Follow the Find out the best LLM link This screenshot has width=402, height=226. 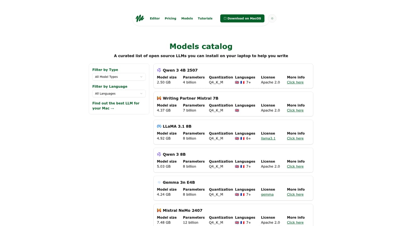click(x=116, y=106)
